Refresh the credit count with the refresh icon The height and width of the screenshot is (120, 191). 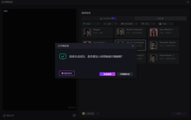click(x=98, y=114)
